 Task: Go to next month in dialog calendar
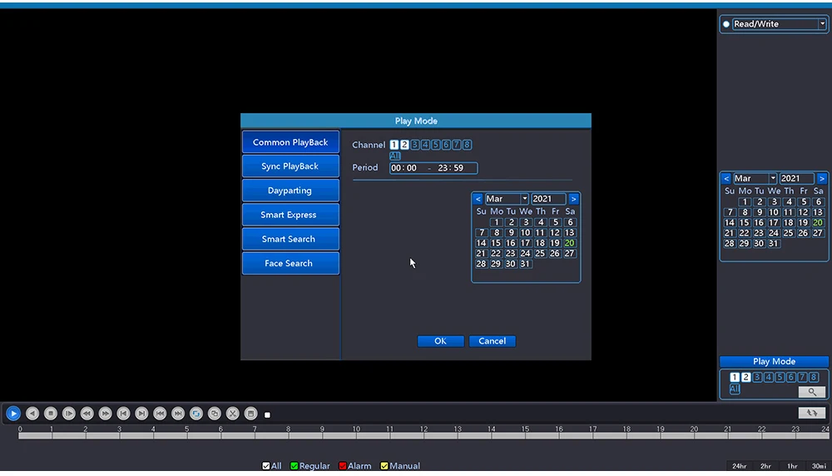click(x=573, y=199)
